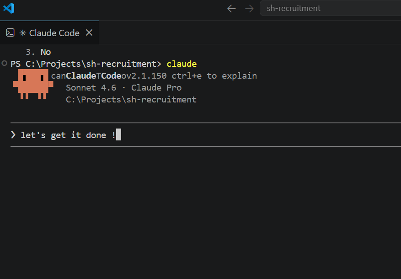This screenshot has width=401, height=279.
Task: Click the Claude pixel mascot
Action: coord(33,84)
